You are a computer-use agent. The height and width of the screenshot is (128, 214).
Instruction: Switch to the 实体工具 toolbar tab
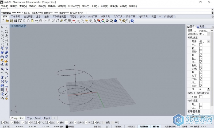118,17
